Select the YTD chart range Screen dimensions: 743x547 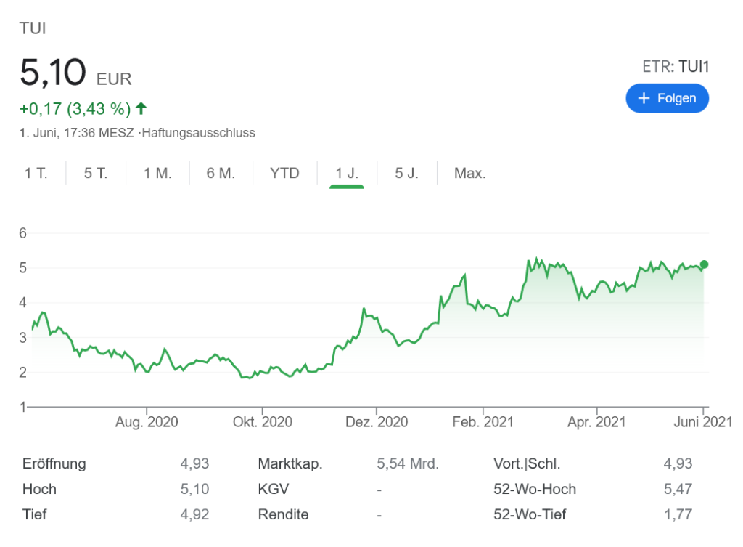tap(284, 173)
